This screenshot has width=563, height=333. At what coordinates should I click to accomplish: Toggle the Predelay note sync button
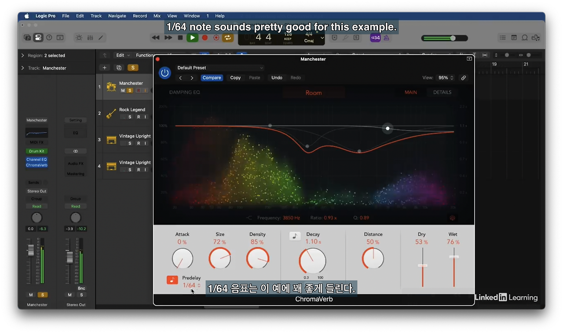[x=172, y=280]
